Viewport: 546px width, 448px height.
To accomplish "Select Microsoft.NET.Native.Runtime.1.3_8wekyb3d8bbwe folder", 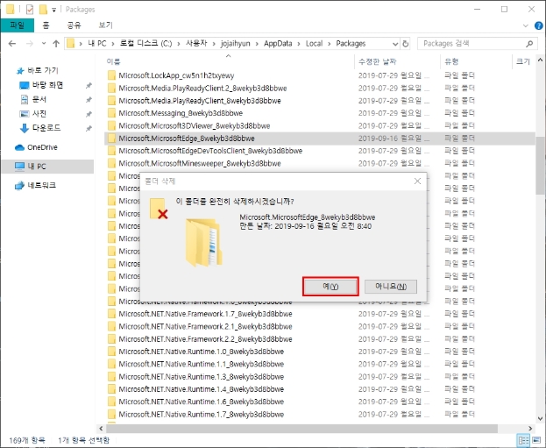I will (202, 377).
